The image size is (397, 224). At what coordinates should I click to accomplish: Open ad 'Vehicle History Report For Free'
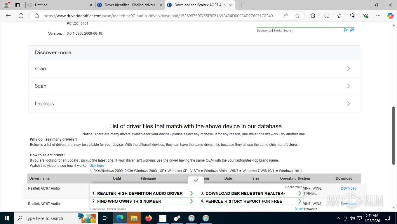point(251,201)
